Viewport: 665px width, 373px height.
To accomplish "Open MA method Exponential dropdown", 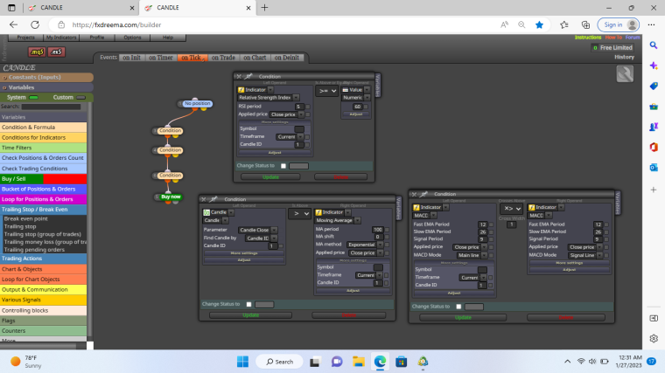I will [x=364, y=245].
